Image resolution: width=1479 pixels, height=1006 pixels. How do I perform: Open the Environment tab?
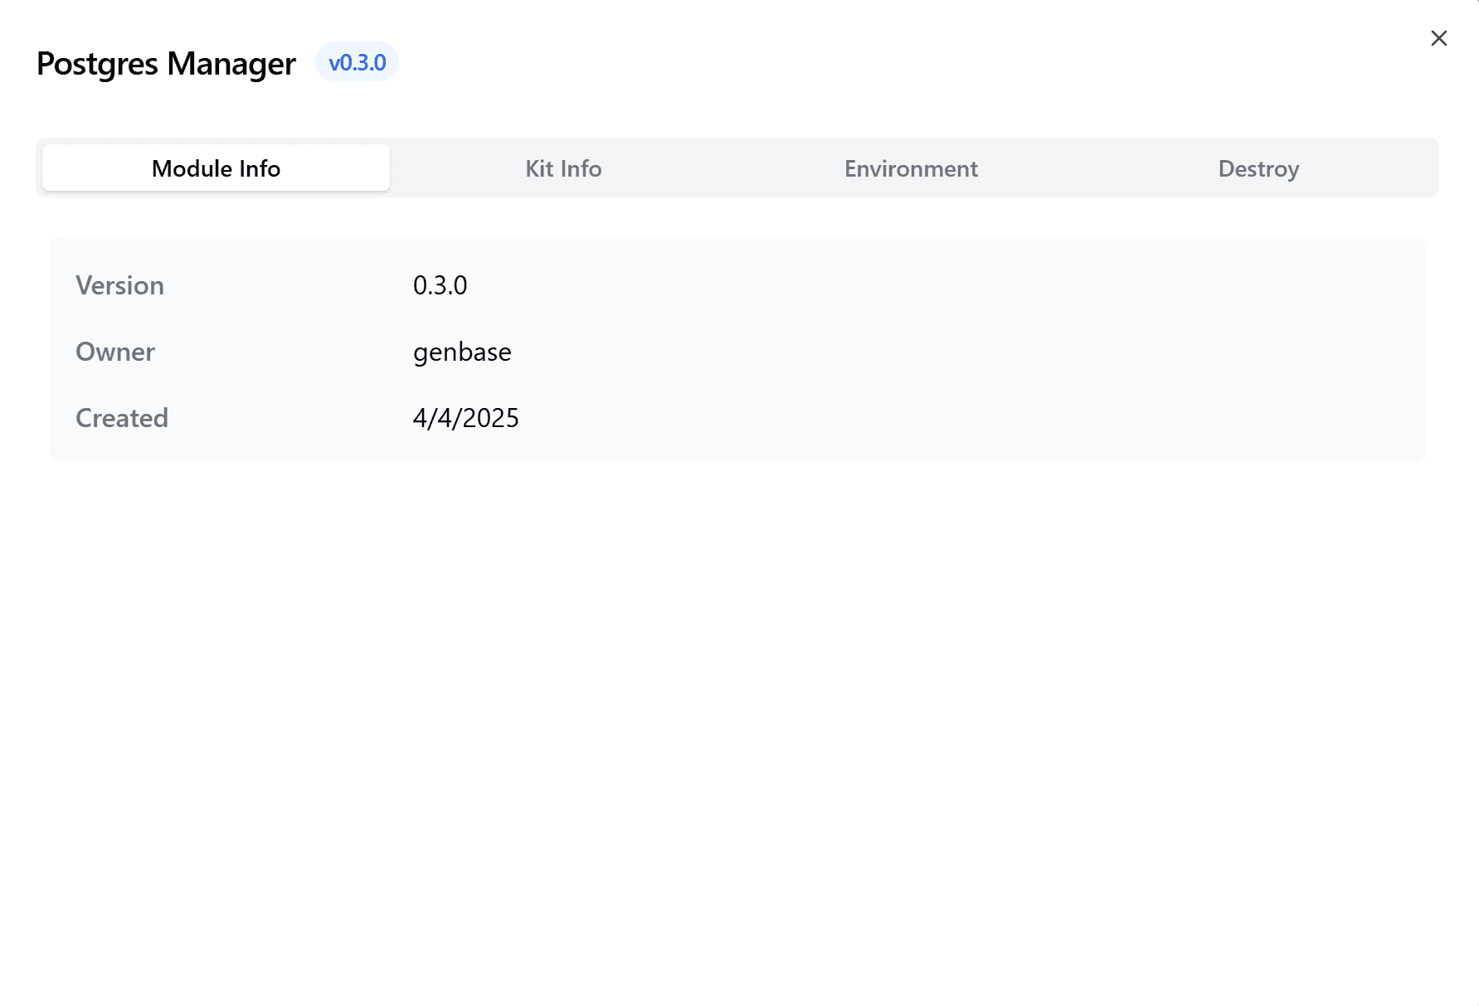click(x=911, y=168)
